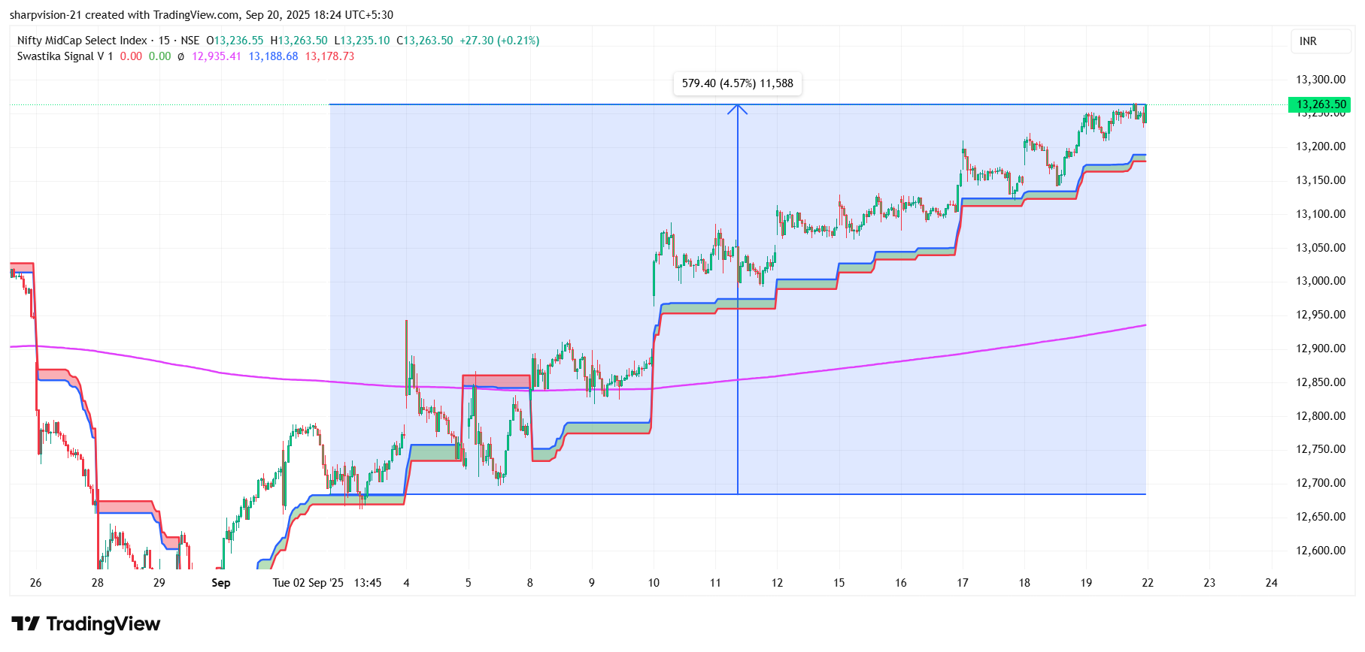This screenshot has width=1365, height=652.
Task: Click the magenta 12,935.41 indicator value
Action: click(217, 56)
